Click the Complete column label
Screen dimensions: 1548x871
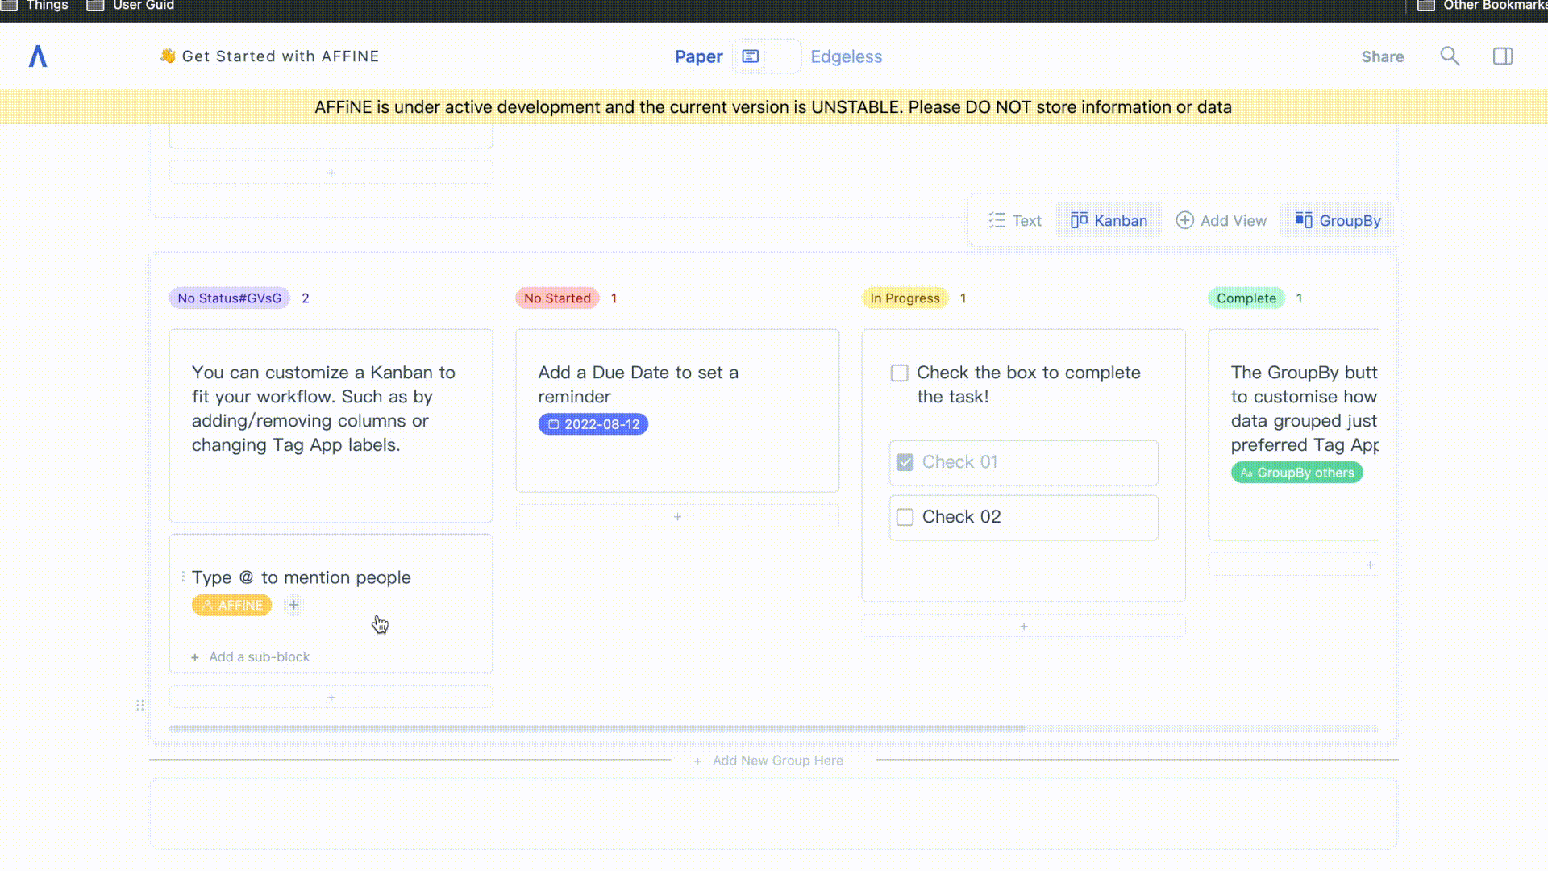click(x=1246, y=298)
